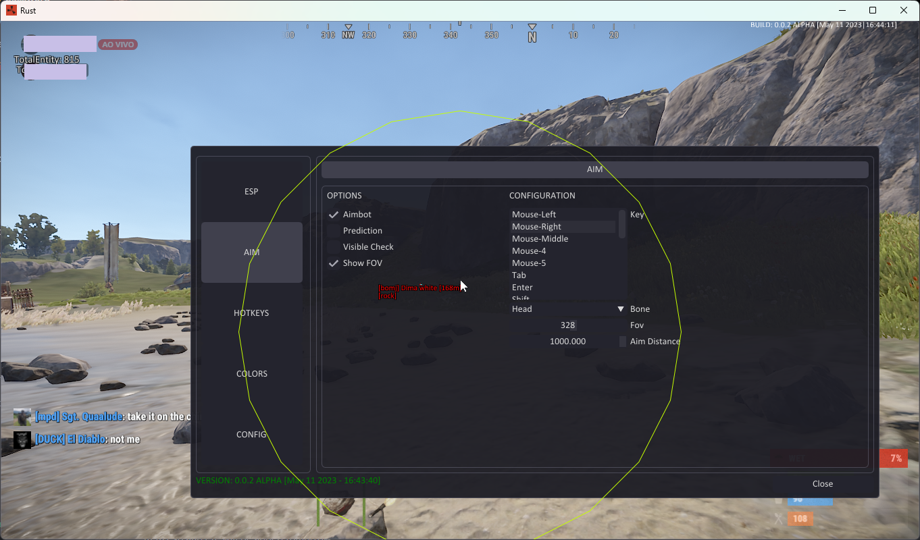920x540 pixels.
Task: Select Mouse-Middle in the Key list
Action: pos(540,238)
